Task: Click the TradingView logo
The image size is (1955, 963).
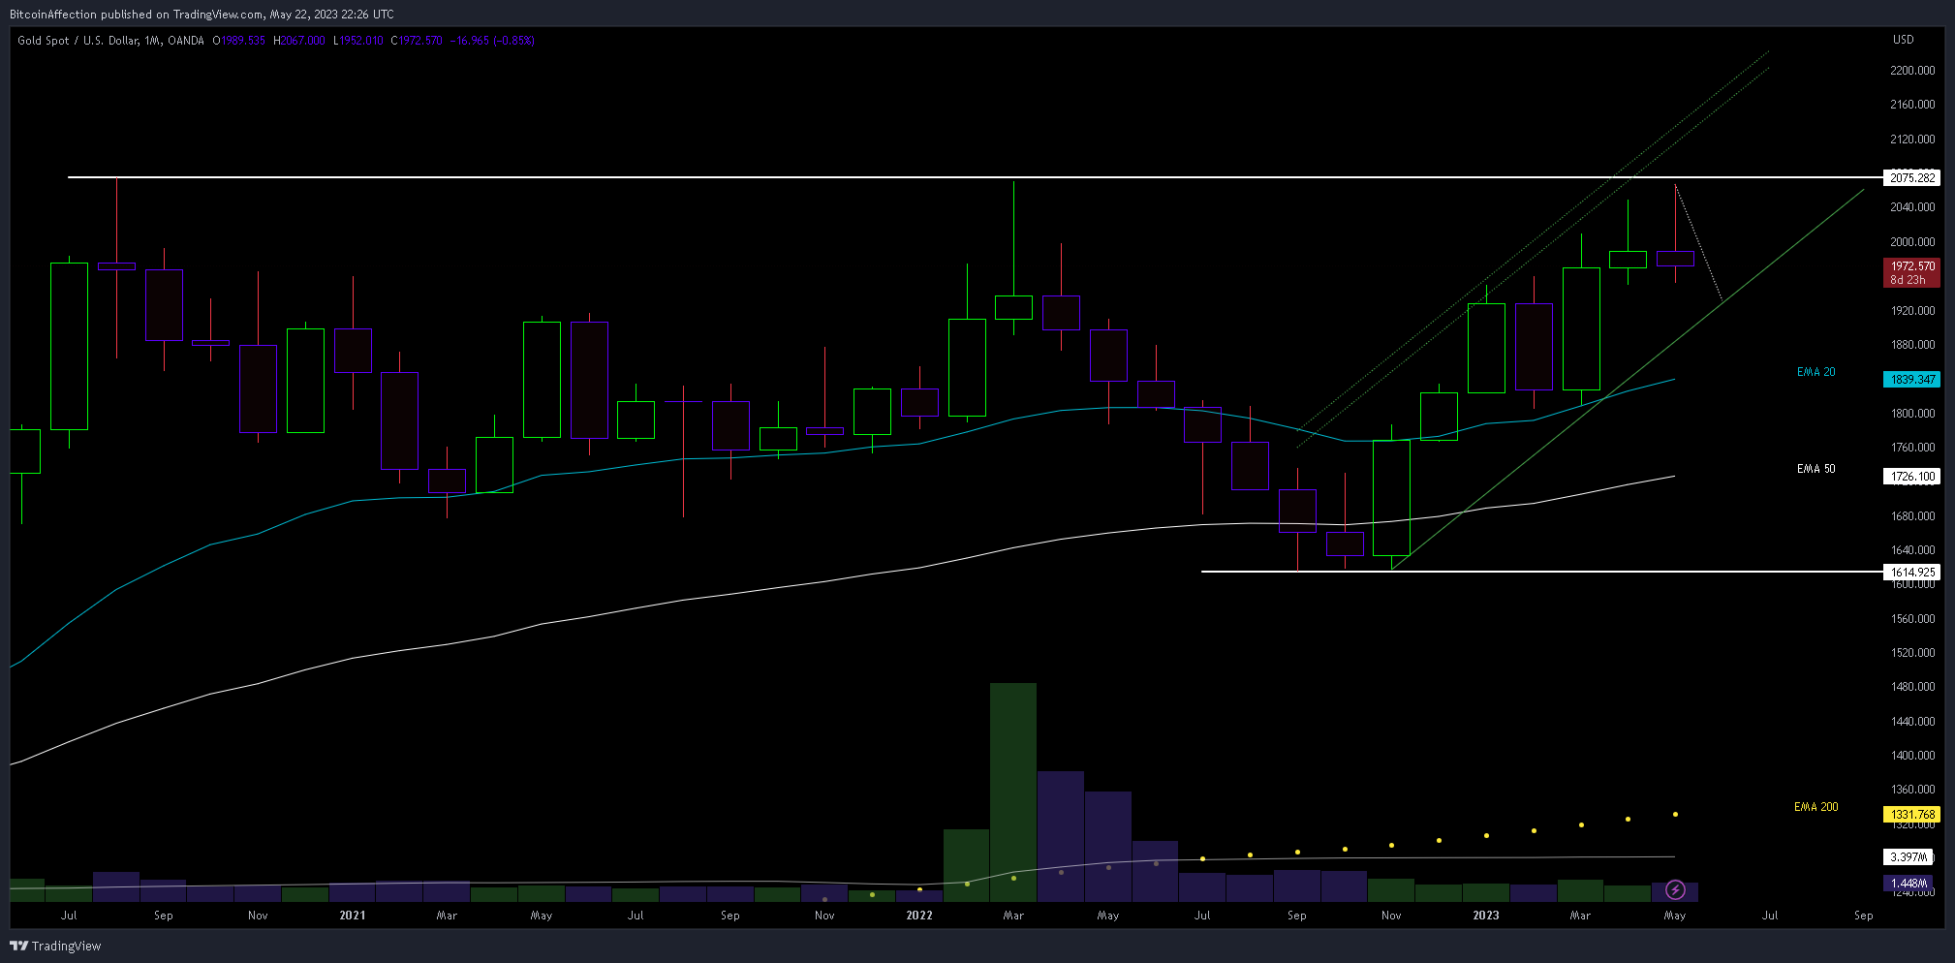Action: pos(55,946)
